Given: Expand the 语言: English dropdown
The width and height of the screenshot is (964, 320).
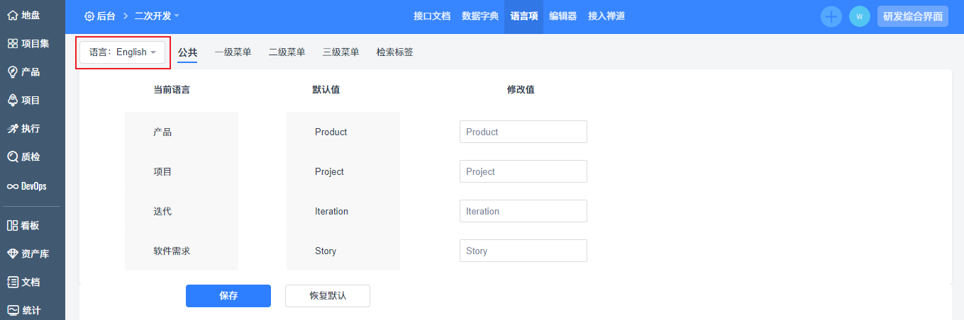Looking at the screenshot, I should pyautogui.click(x=123, y=52).
